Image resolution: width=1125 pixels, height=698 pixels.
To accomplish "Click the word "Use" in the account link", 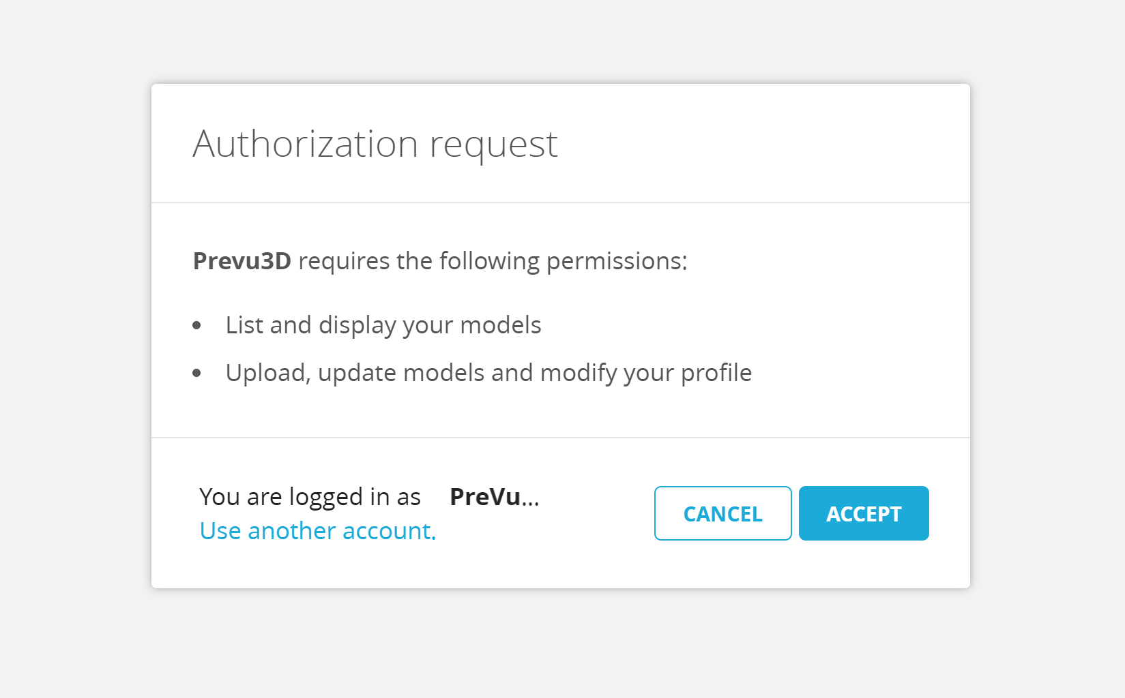I will [220, 531].
